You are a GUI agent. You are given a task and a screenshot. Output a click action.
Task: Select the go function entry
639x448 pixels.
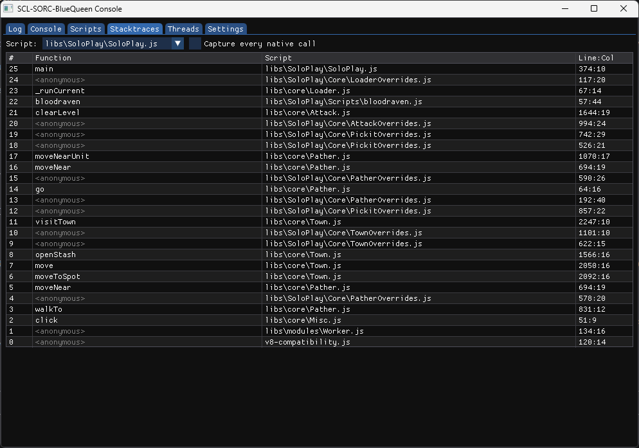(39, 189)
